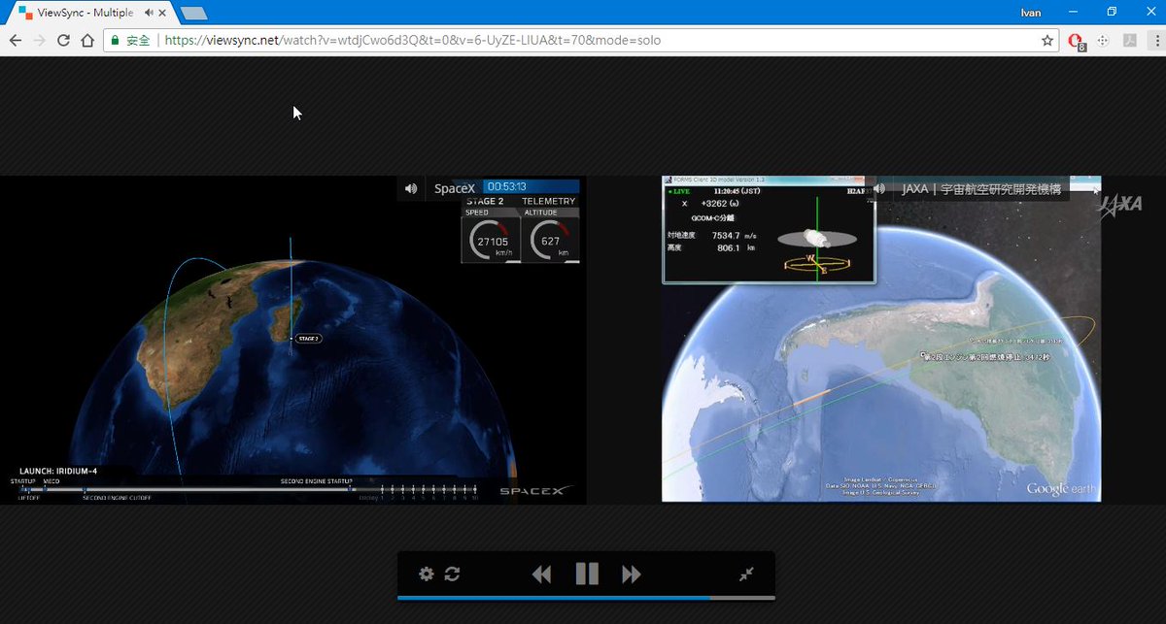Screen dimensions: 1166x624
Task: Go forward in browser history
Action: click(40, 41)
